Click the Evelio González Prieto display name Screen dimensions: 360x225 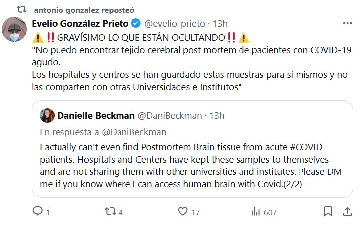point(80,23)
